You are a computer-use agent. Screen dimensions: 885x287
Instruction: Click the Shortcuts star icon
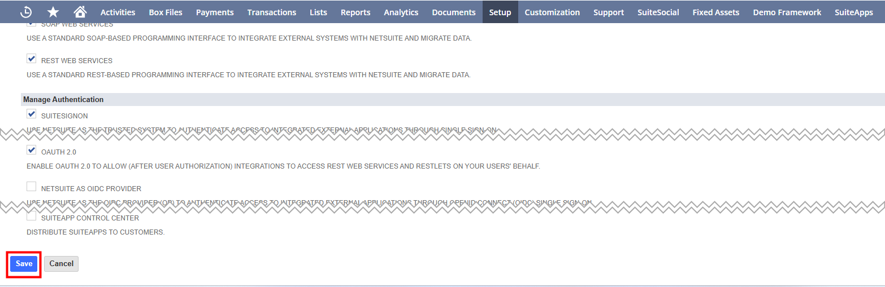pos(53,12)
